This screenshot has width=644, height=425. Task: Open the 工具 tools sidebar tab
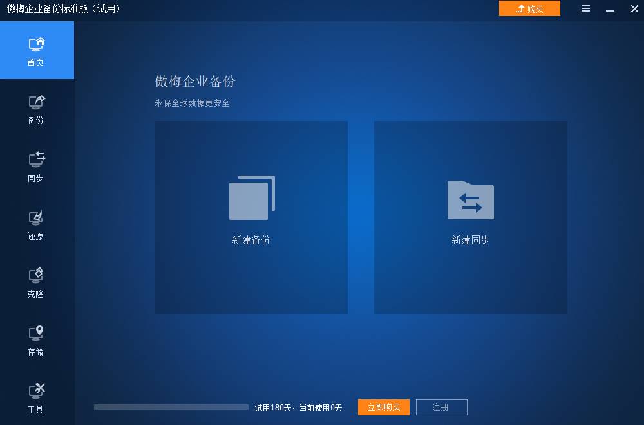(x=37, y=399)
